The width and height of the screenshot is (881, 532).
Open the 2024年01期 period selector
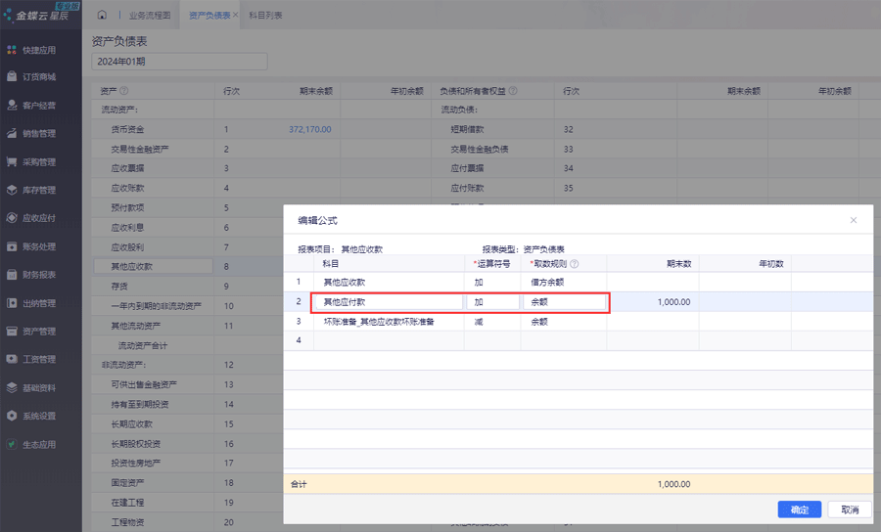[x=179, y=62]
